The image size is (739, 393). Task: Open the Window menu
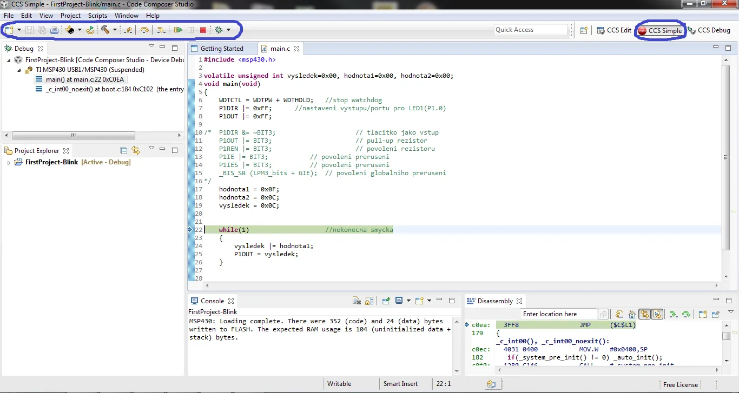coord(127,16)
